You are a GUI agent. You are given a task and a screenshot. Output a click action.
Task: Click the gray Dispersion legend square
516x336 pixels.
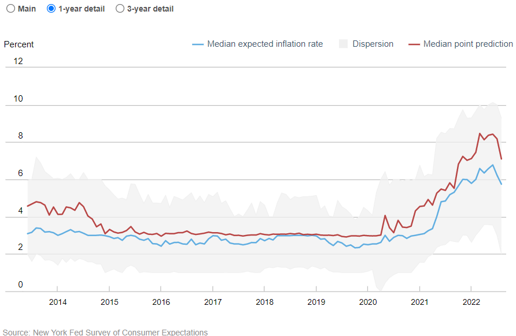pos(343,44)
